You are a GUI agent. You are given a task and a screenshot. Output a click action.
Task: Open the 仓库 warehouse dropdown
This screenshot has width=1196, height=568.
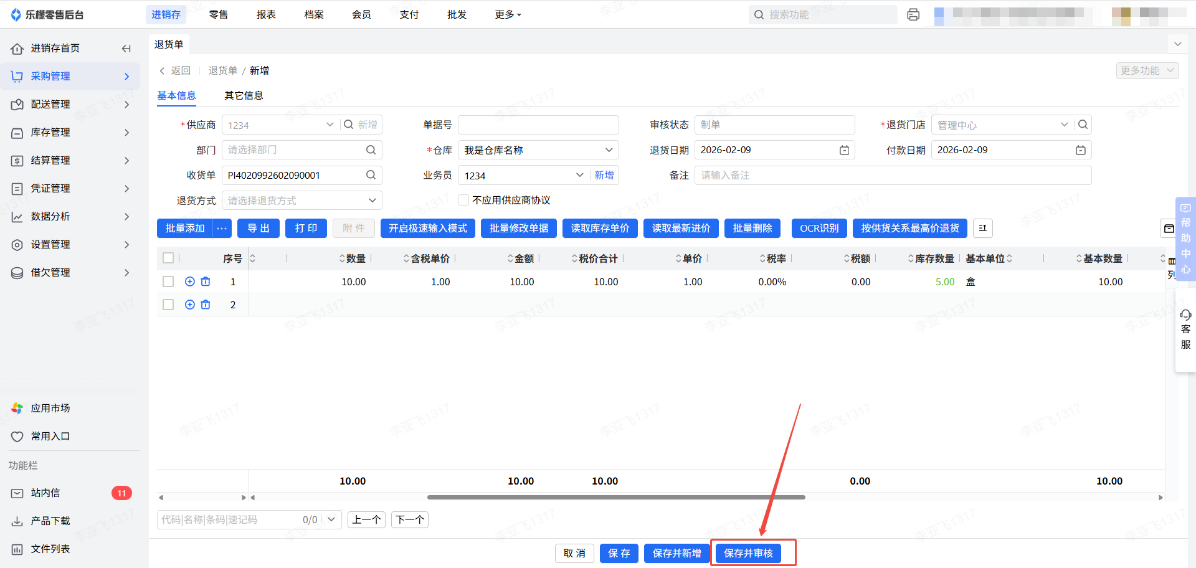coord(538,150)
